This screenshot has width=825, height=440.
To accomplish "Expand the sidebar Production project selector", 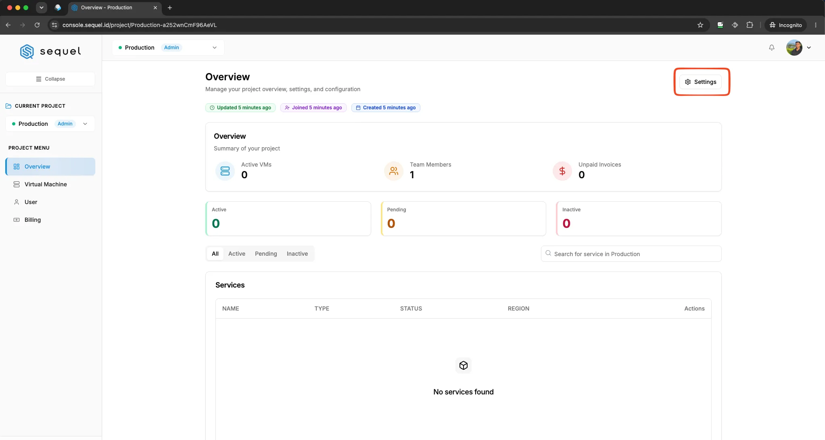I will pyautogui.click(x=50, y=124).
